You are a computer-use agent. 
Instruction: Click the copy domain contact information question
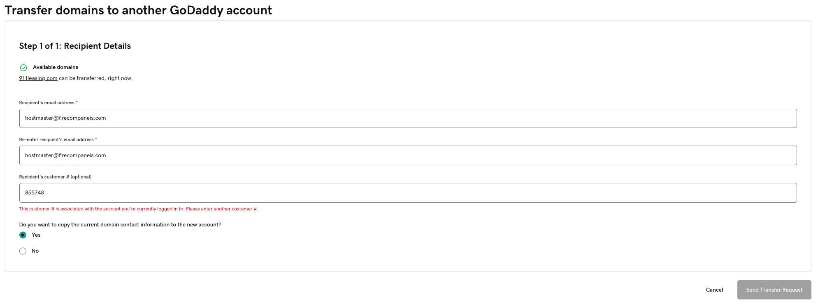(x=120, y=225)
